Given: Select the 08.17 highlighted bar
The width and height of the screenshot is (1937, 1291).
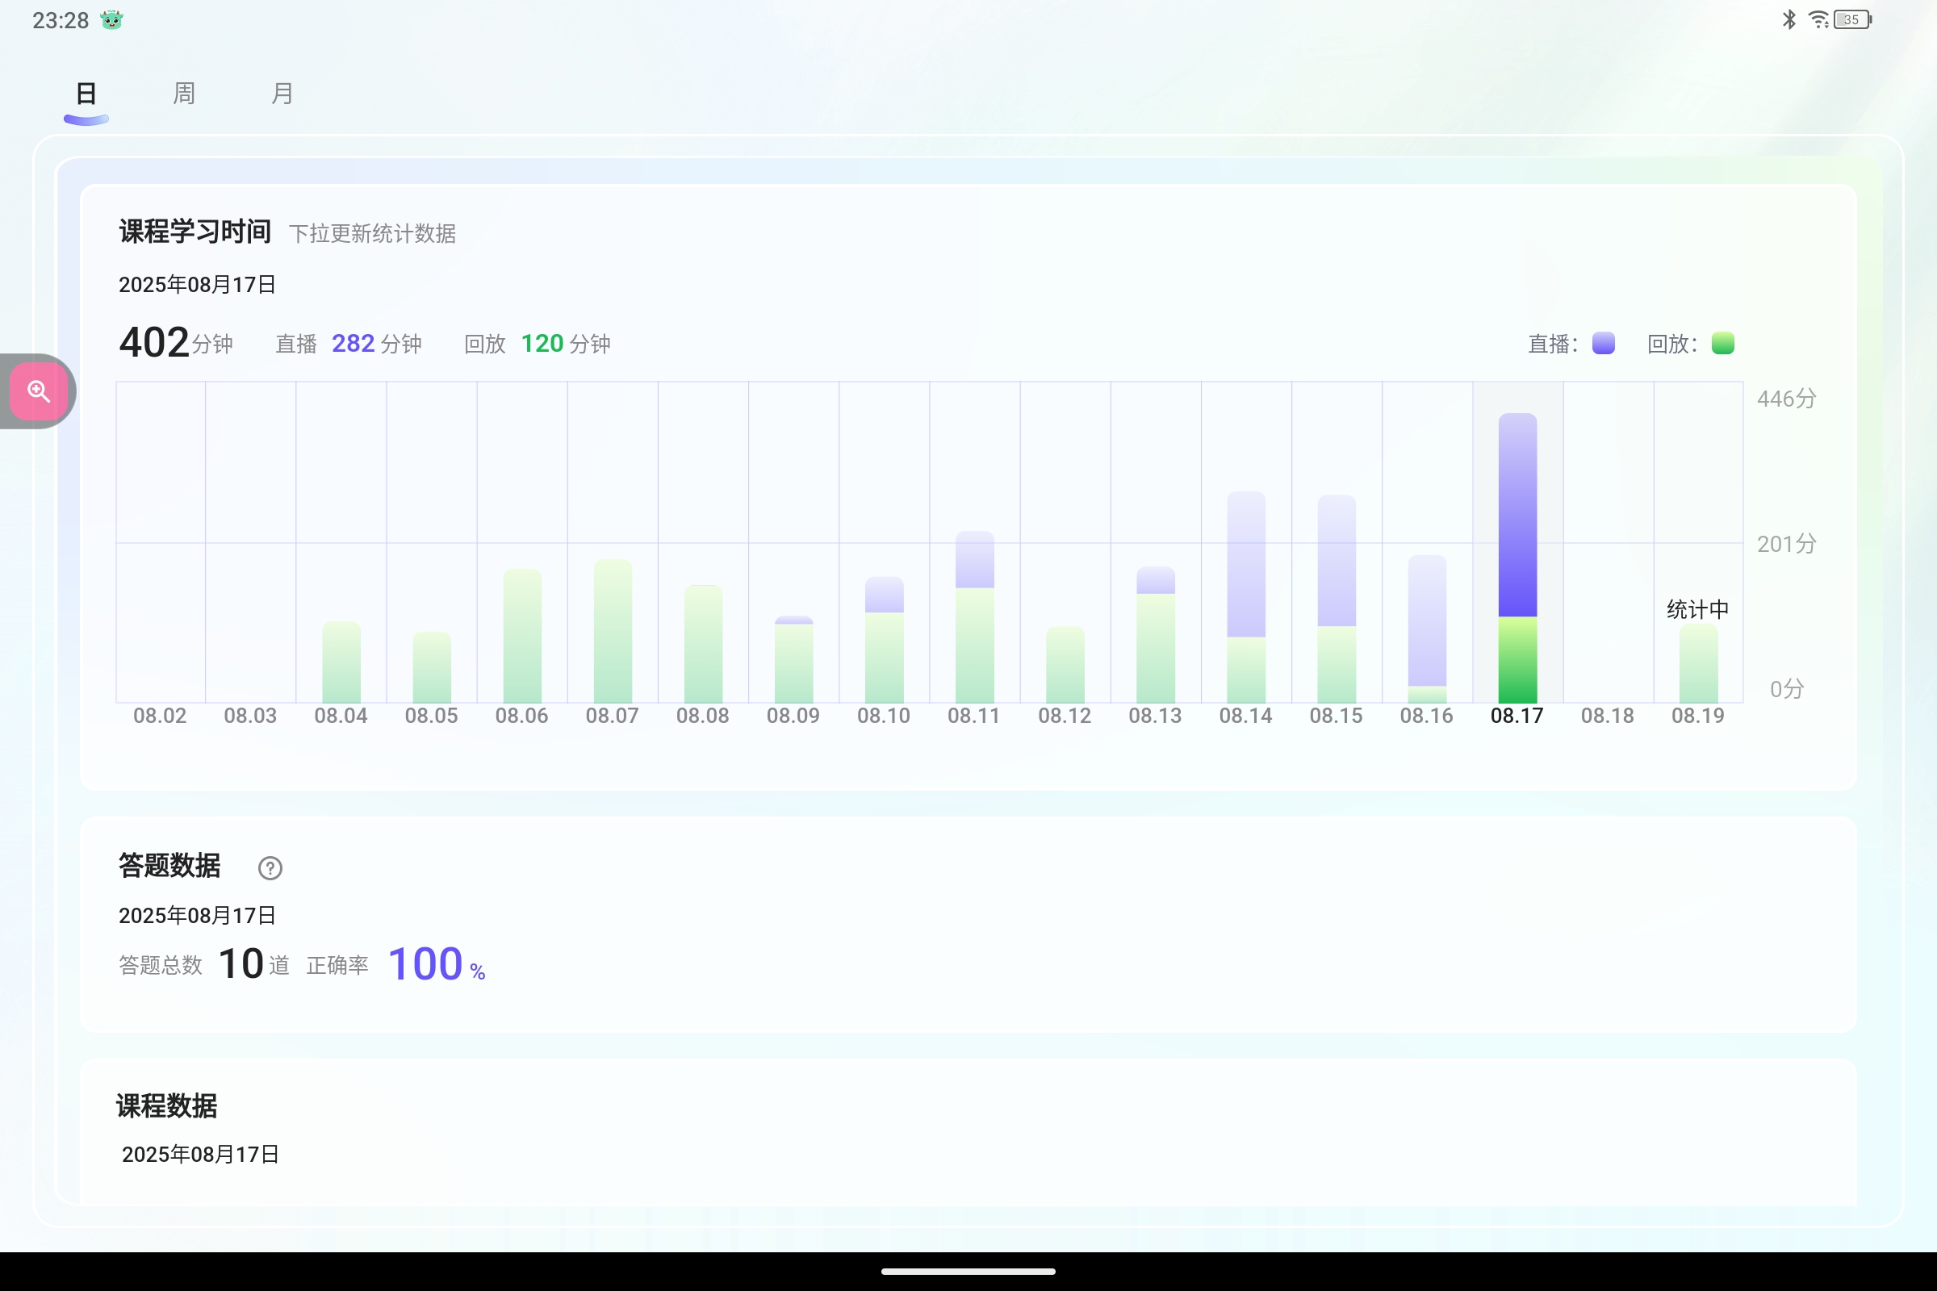Looking at the screenshot, I should coord(1517,558).
